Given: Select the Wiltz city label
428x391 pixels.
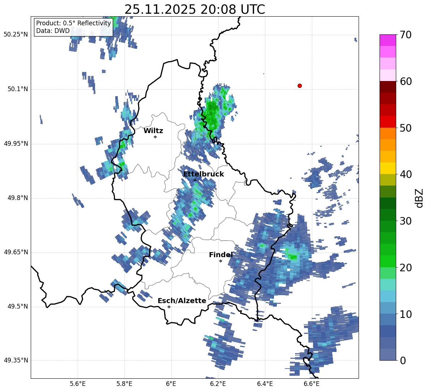Looking at the screenshot, I should tap(153, 131).
